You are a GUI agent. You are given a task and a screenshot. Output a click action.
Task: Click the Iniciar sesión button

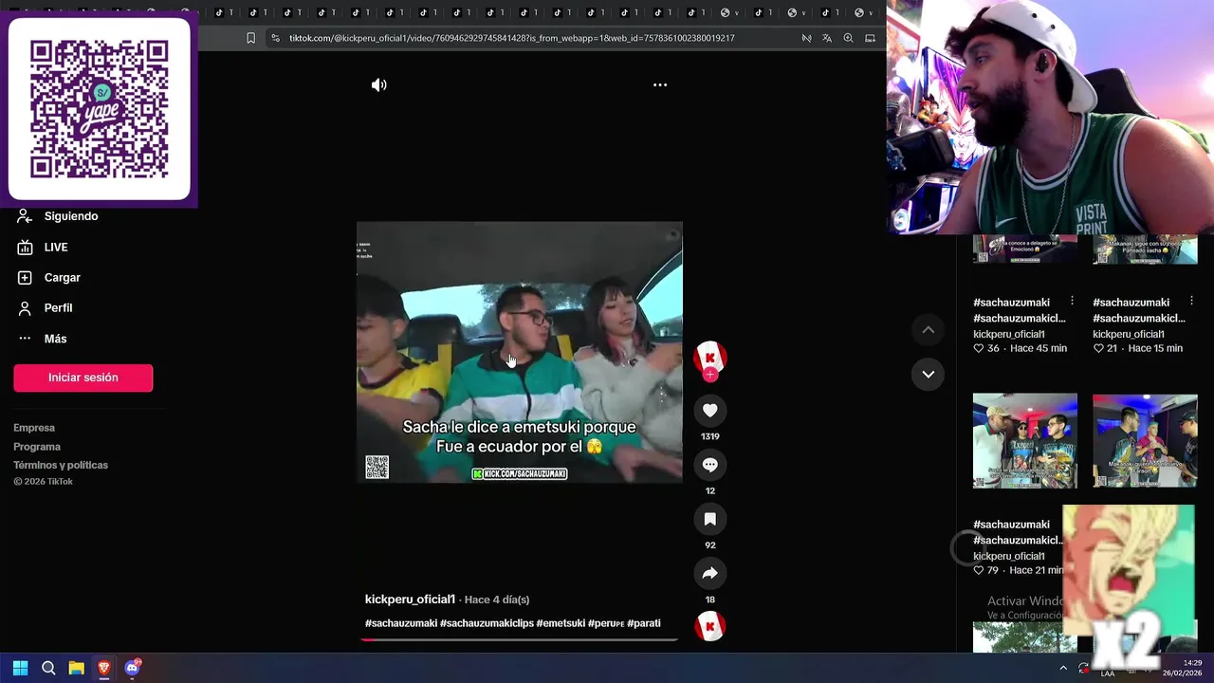pos(83,378)
